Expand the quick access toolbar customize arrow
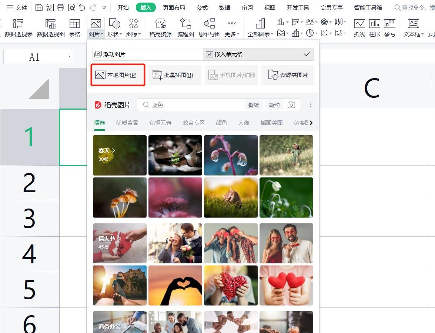 104,8
